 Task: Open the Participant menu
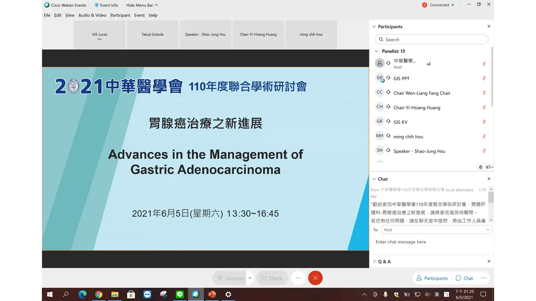coord(120,15)
